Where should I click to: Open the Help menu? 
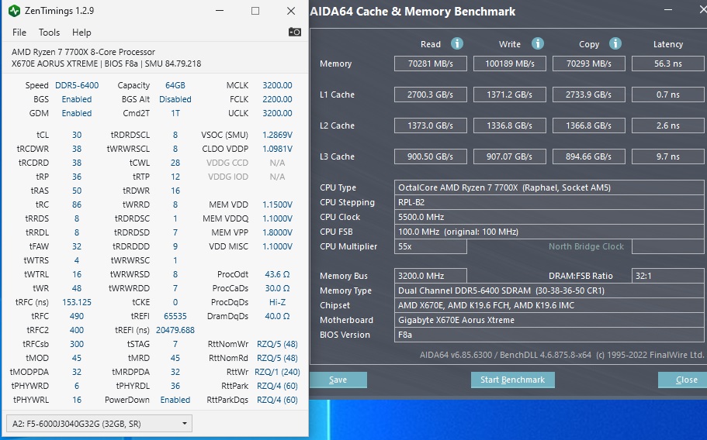click(81, 33)
